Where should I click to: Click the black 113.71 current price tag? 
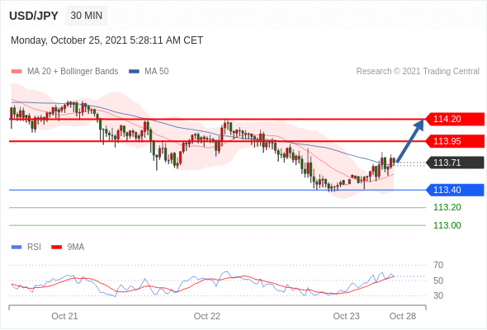coord(455,163)
